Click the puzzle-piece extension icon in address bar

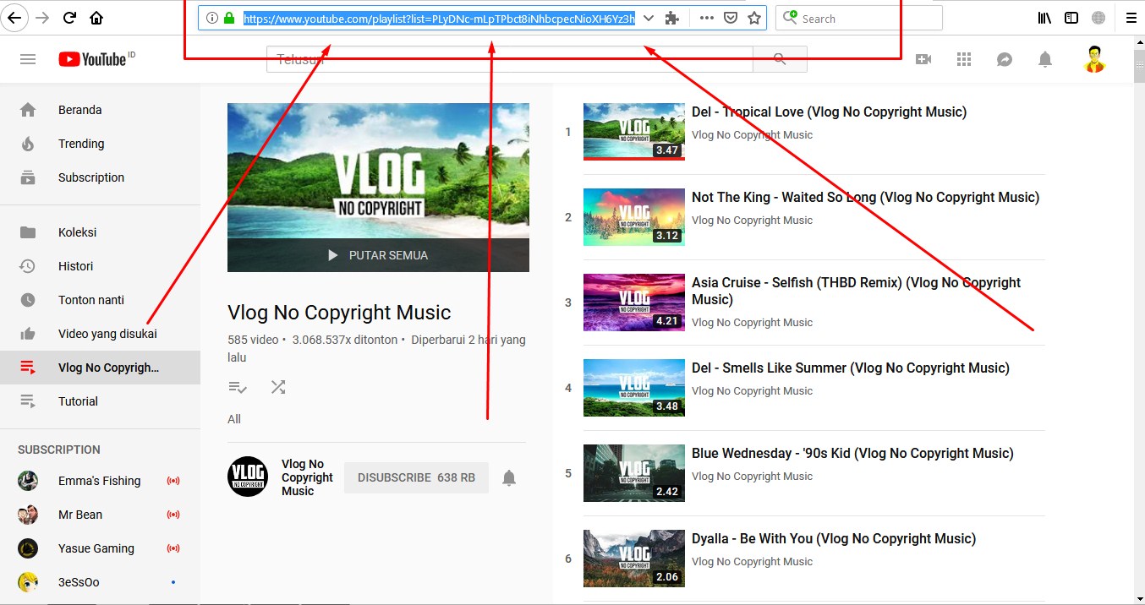tap(672, 18)
